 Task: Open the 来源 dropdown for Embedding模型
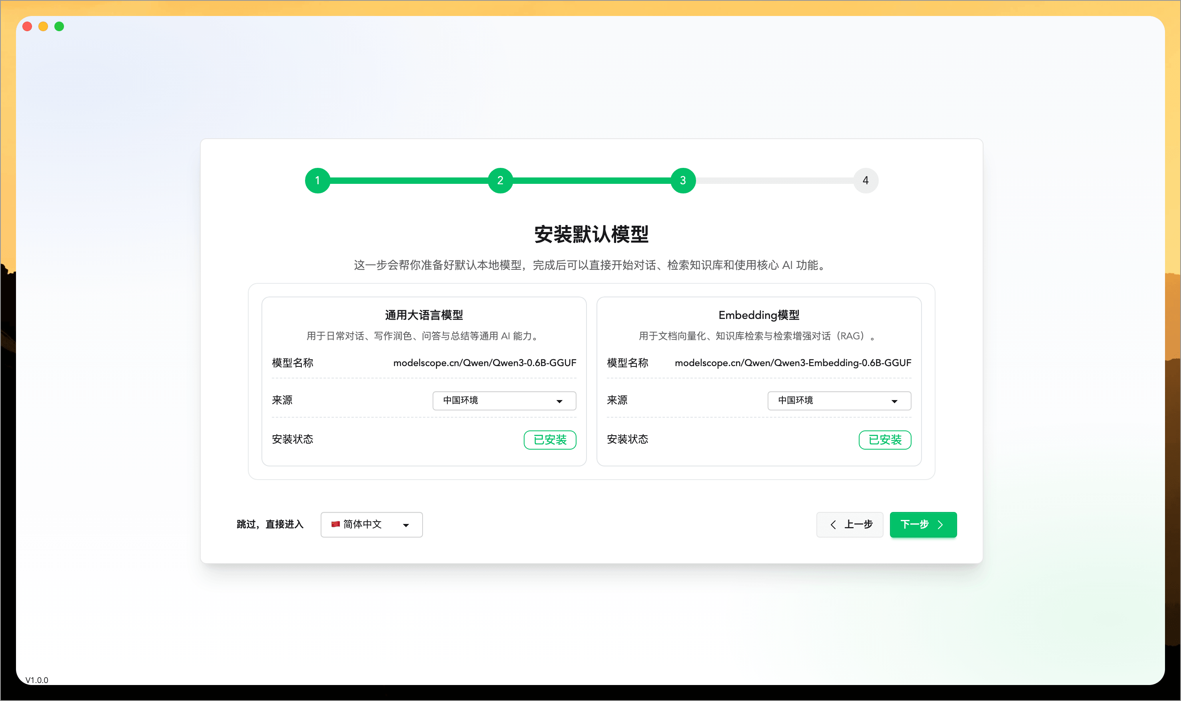pos(838,400)
